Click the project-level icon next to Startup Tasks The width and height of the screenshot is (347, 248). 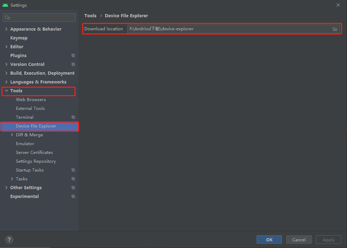pos(73,170)
